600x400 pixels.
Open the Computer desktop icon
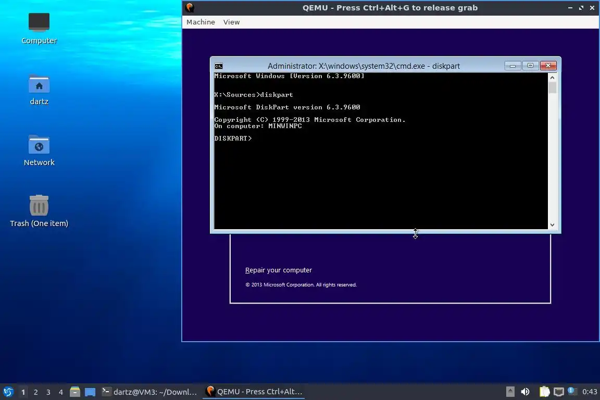39,28
